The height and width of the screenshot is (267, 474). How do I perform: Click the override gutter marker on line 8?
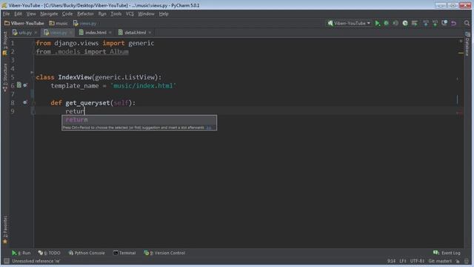pyautogui.click(x=25, y=102)
